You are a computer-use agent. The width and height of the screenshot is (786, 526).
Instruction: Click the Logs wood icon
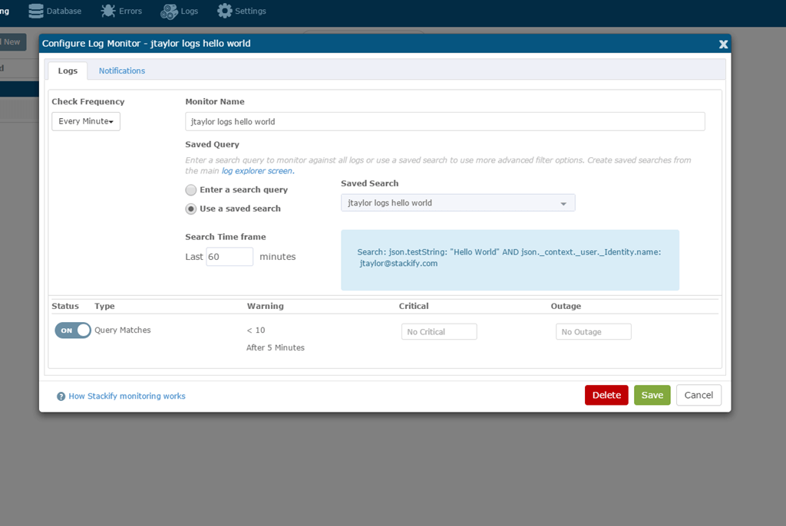pos(169,12)
